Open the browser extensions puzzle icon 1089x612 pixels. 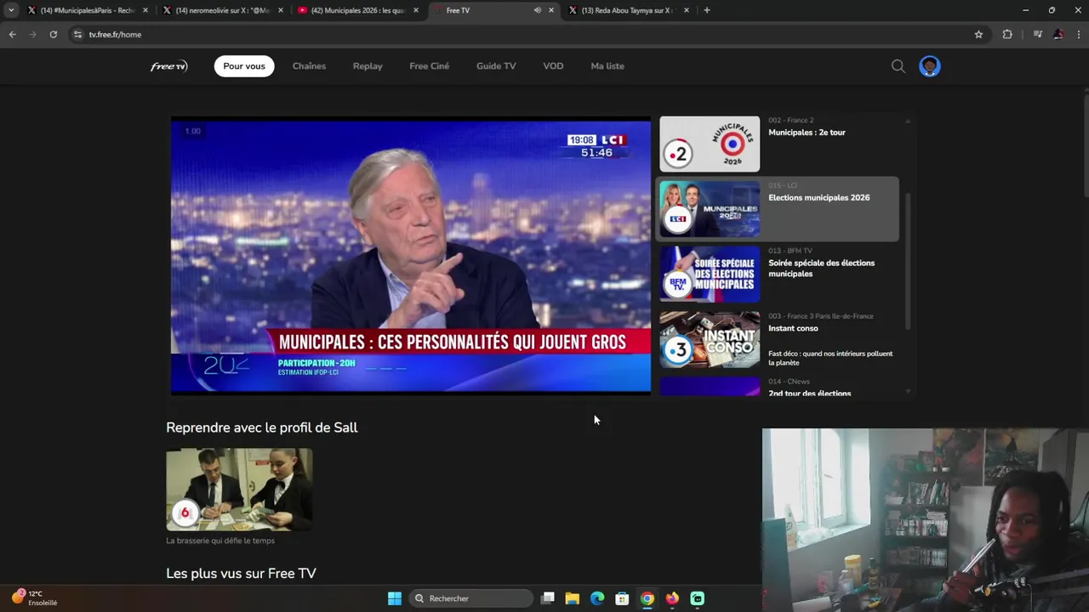click(x=1007, y=34)
